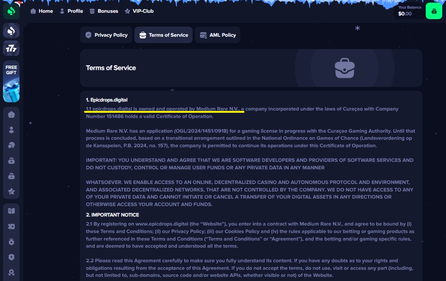Go to Home in top navigation

pos(42,11)
